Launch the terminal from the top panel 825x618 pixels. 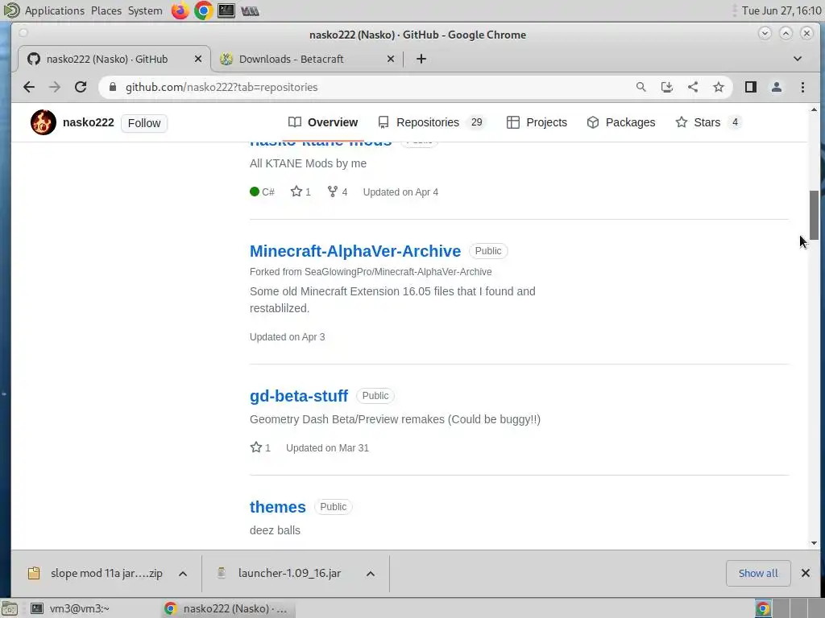226,10
